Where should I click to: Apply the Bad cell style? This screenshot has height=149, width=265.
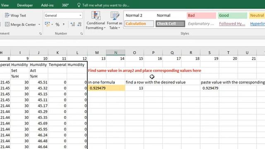(201, 15)
